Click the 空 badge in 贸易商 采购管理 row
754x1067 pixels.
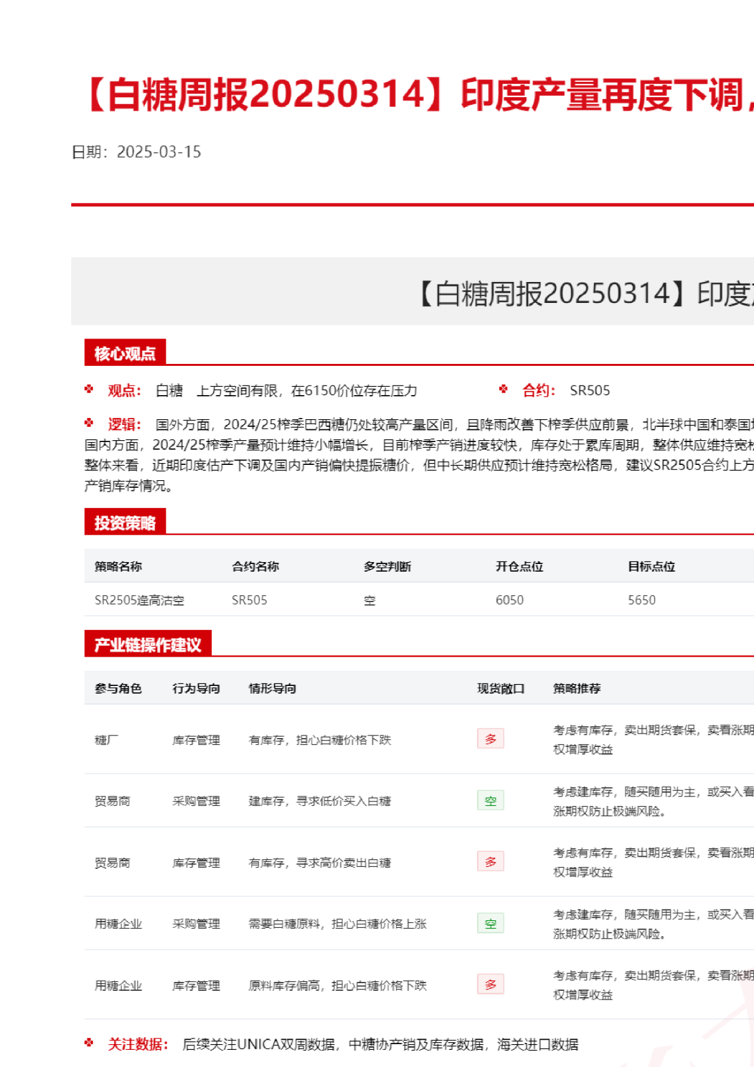(490, 801)
